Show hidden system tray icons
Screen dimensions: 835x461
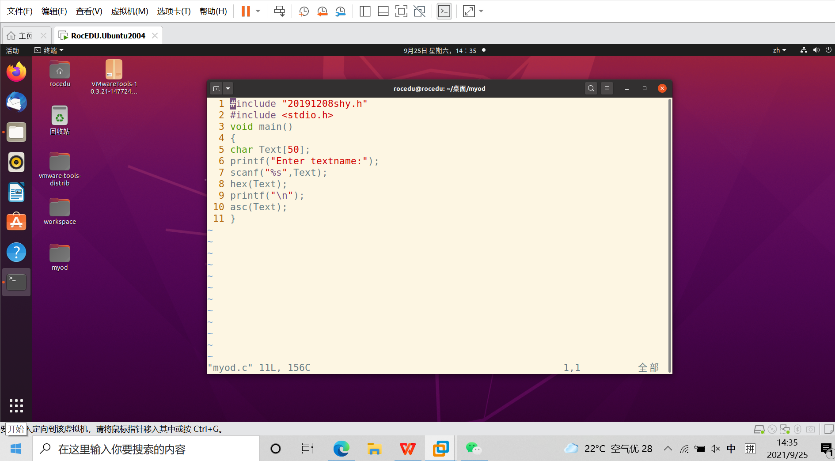668,449
